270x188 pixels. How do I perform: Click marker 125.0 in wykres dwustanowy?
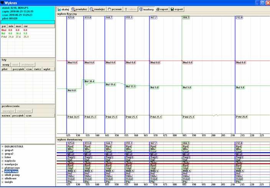(x=71, y=143)
